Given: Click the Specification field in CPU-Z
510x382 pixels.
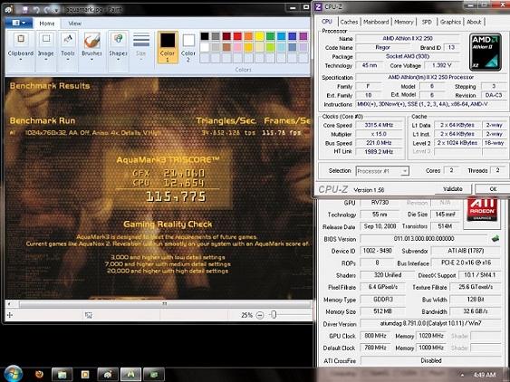Looking at the screenshot, I should pos(430,77).
